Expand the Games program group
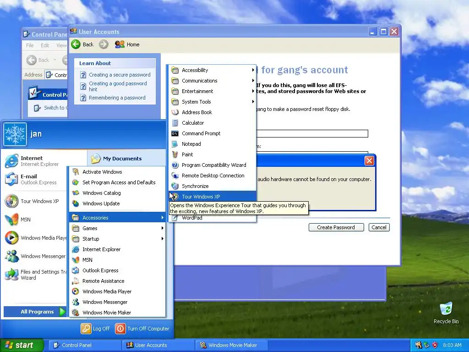The image size is (469, 352). [x=118, y=228]
